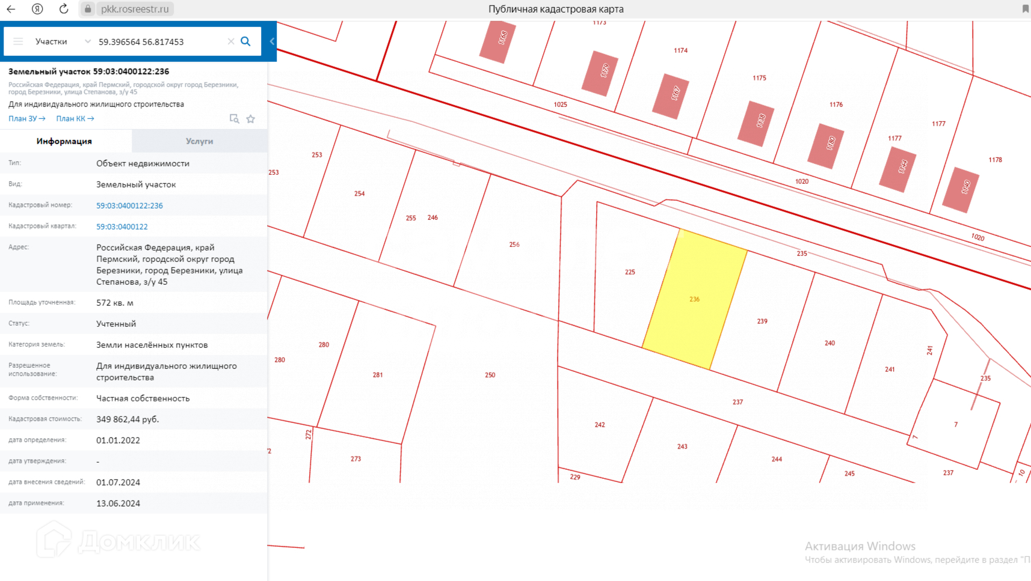The width and height of the screenshot is (1031, 581).
Task: Select parcel 256 on the map
Action: [514, 245]
